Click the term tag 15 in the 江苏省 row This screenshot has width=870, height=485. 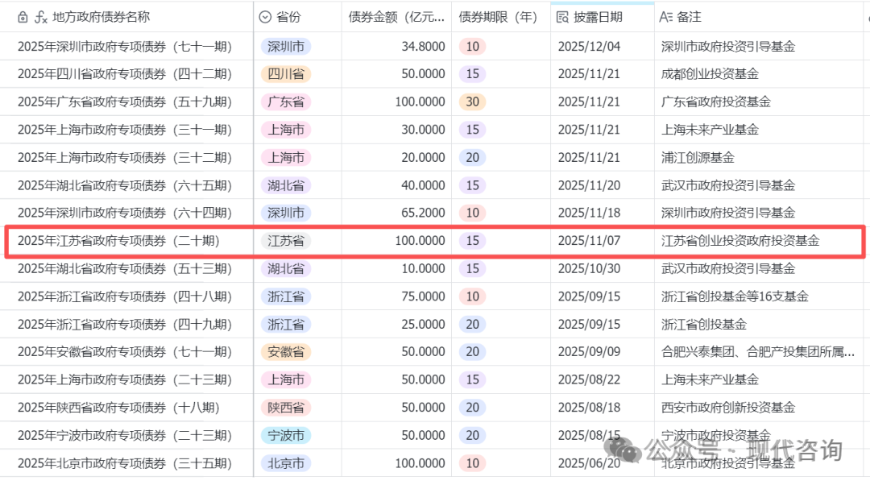pos(472,241)
